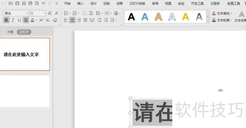Viewport: 246px width, 128px height.
Task: Click the Clear formatting eraser icon
Action: pyautogui.click(x=55, y=20)
